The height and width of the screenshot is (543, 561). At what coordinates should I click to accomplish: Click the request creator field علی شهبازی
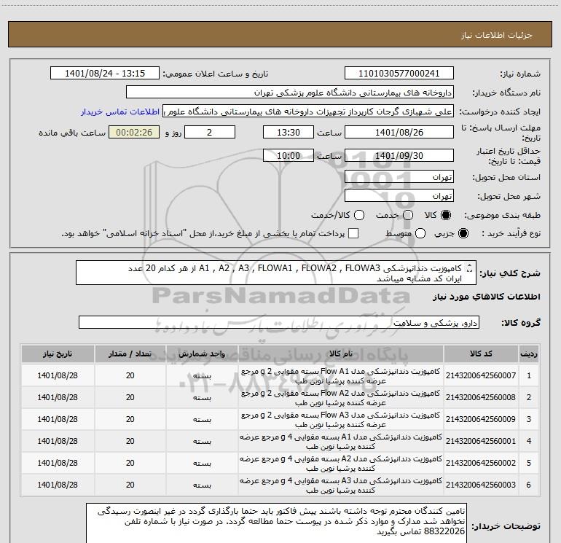(308, 112)
